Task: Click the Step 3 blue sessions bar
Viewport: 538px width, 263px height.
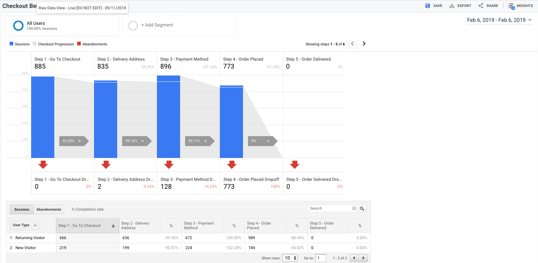Action: point(169,117)
